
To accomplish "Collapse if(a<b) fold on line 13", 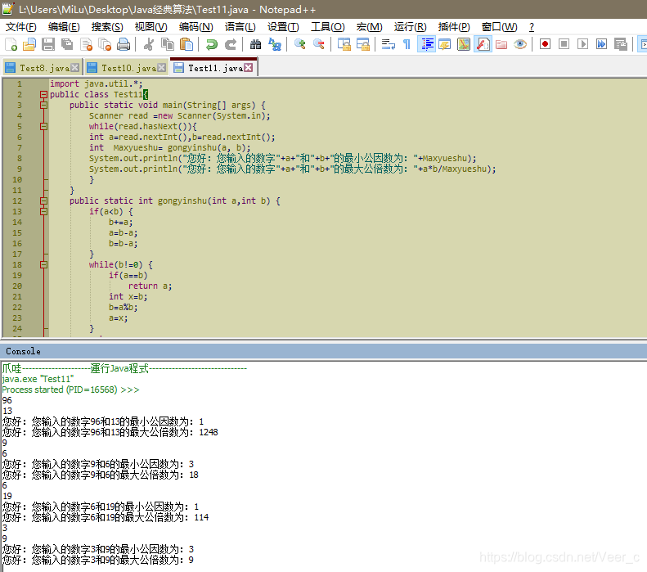I will tap(43, 212).
